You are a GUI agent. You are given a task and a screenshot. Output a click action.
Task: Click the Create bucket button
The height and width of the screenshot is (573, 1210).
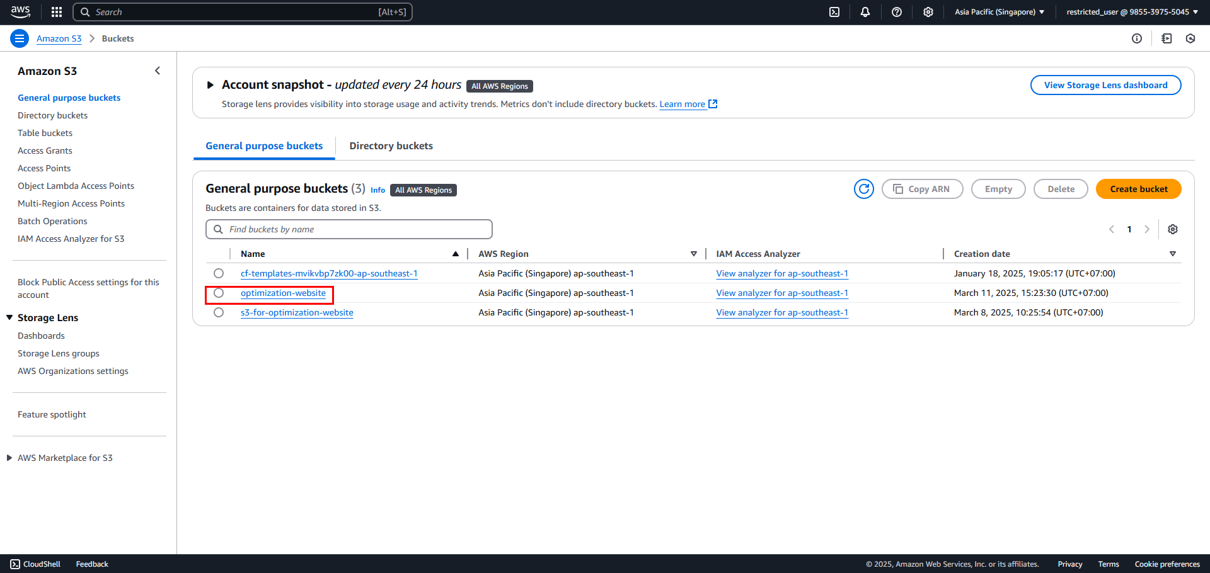(x=1139, y=189)
